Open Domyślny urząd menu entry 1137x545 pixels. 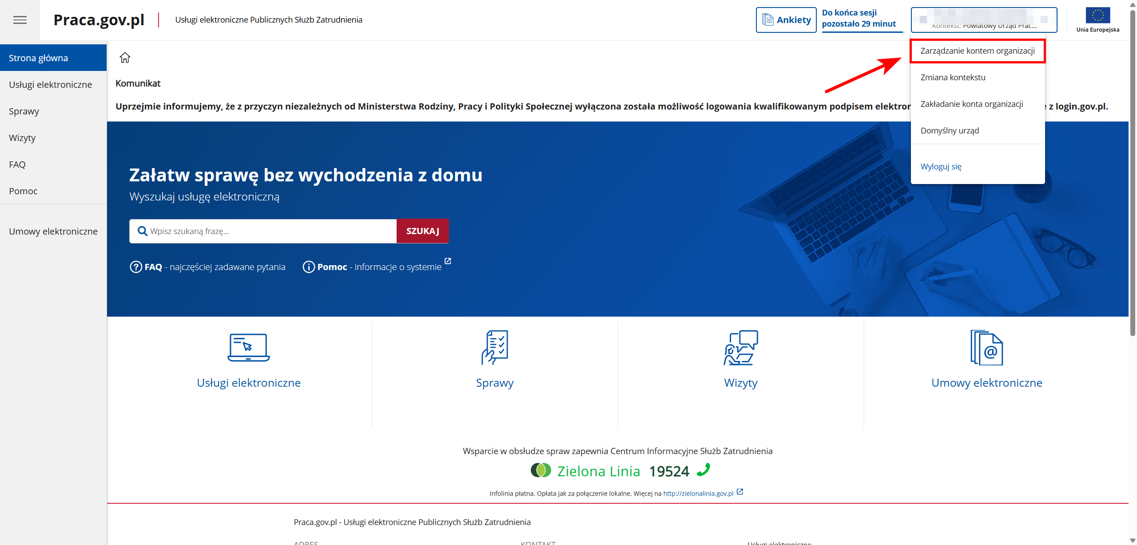pos(978,131)
